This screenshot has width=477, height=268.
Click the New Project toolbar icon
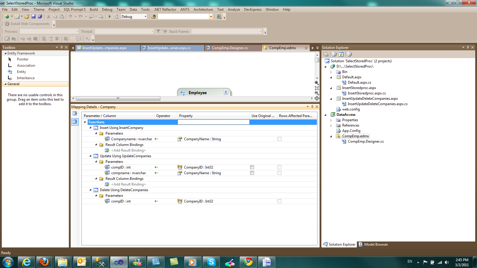tap(7, 16)
